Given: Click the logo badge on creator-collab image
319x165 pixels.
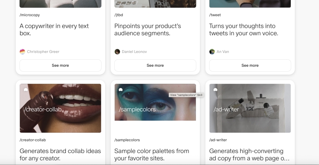Looking at the screenshot, I should click(x=26, y=90).
